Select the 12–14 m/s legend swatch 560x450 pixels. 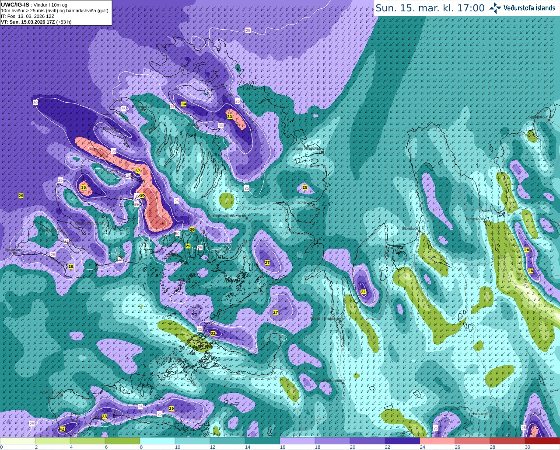(227, 441)
